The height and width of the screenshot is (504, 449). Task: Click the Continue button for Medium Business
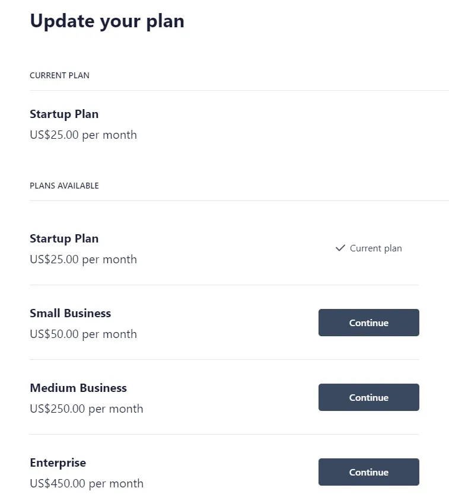pos(368,397)
